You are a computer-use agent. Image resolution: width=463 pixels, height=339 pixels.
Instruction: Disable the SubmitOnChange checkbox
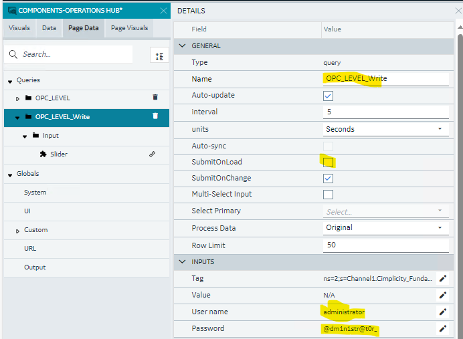pyautogui.click(x=328, y=179)
